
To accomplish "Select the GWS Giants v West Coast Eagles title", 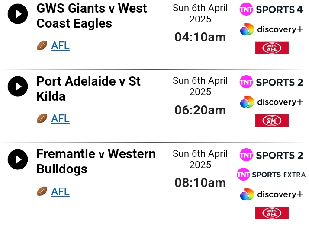I will (x=92, y=16).
